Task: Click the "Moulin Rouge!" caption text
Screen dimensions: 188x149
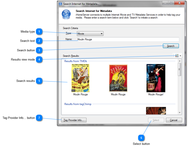Action: point(156,94)
